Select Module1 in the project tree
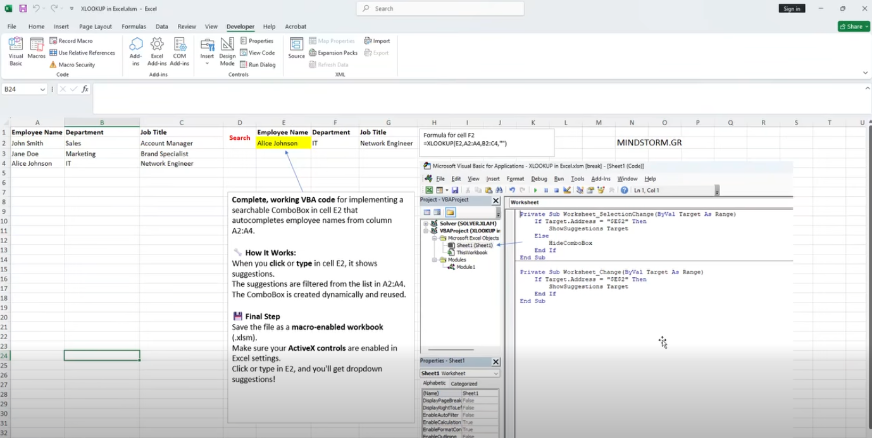Viewport: 872px width, 438px height. [x=465, y=267]
